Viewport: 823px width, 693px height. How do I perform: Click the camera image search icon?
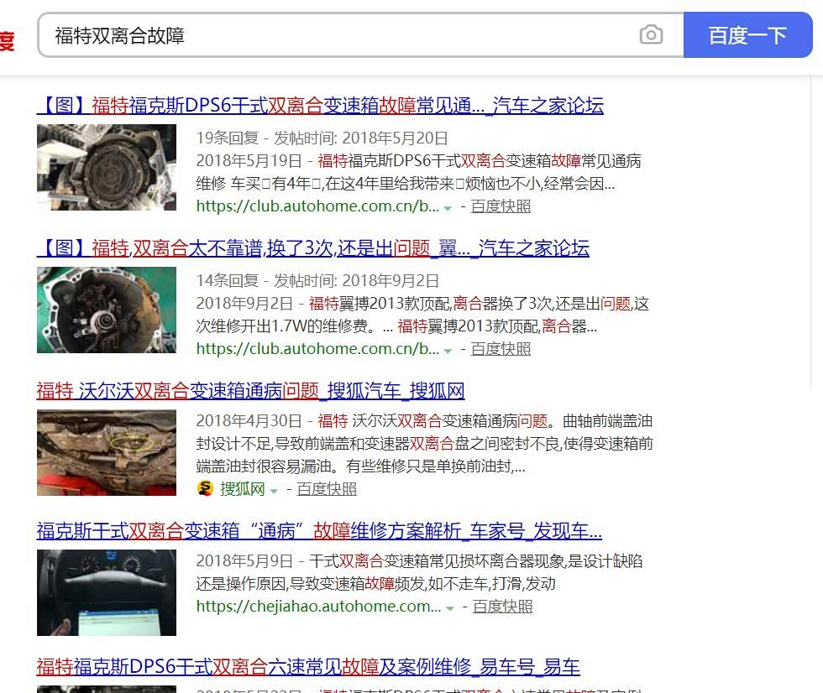651,34
